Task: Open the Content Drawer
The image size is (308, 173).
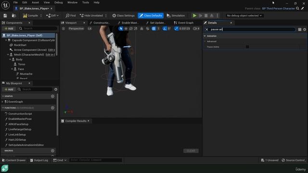Action: (x=14, y=160)
